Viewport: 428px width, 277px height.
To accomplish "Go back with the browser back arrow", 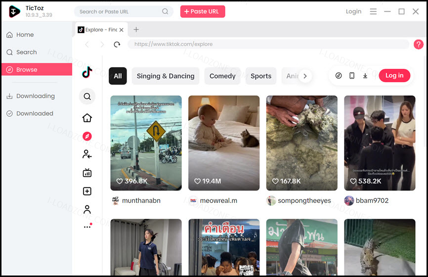I will click(87, 44).
